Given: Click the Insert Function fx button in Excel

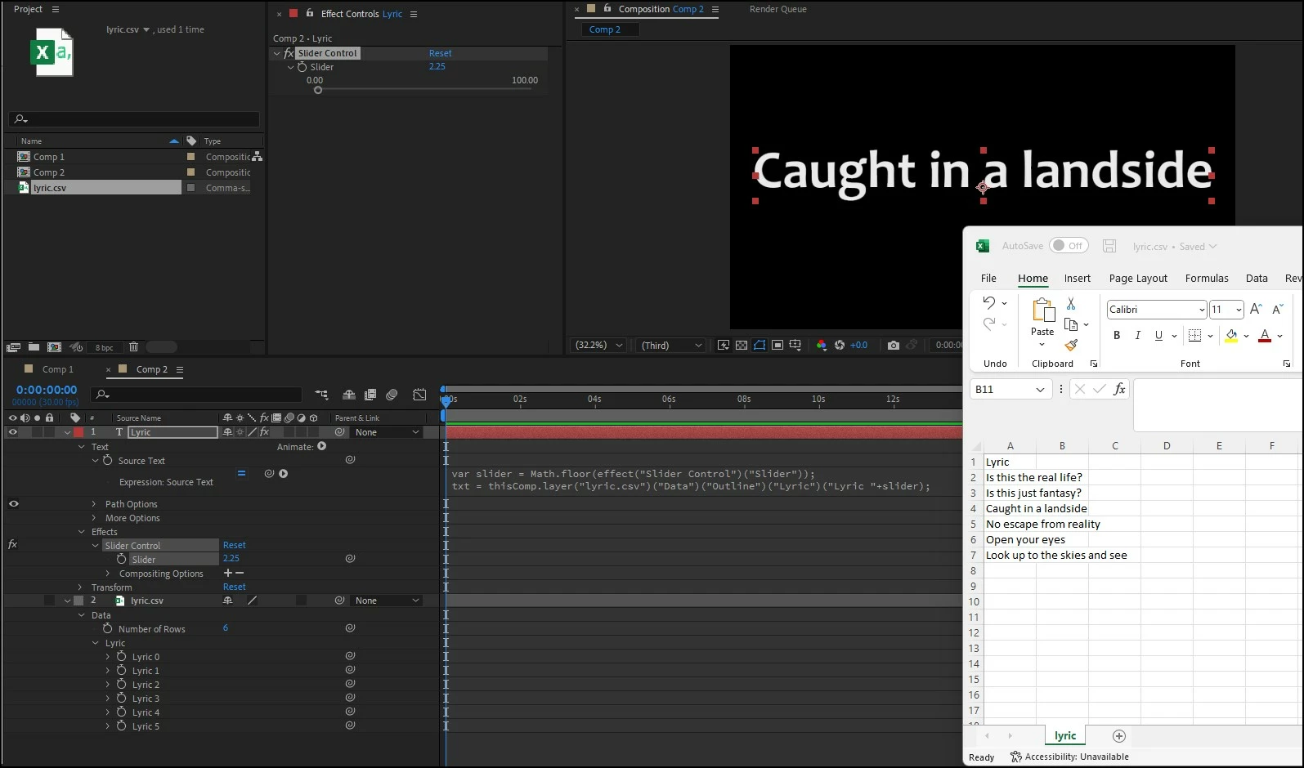Looking at the screenshot, I should pos(1119,390).
